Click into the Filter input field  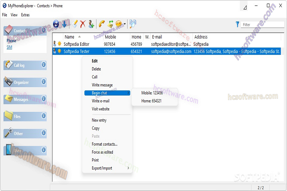(262, 25)
